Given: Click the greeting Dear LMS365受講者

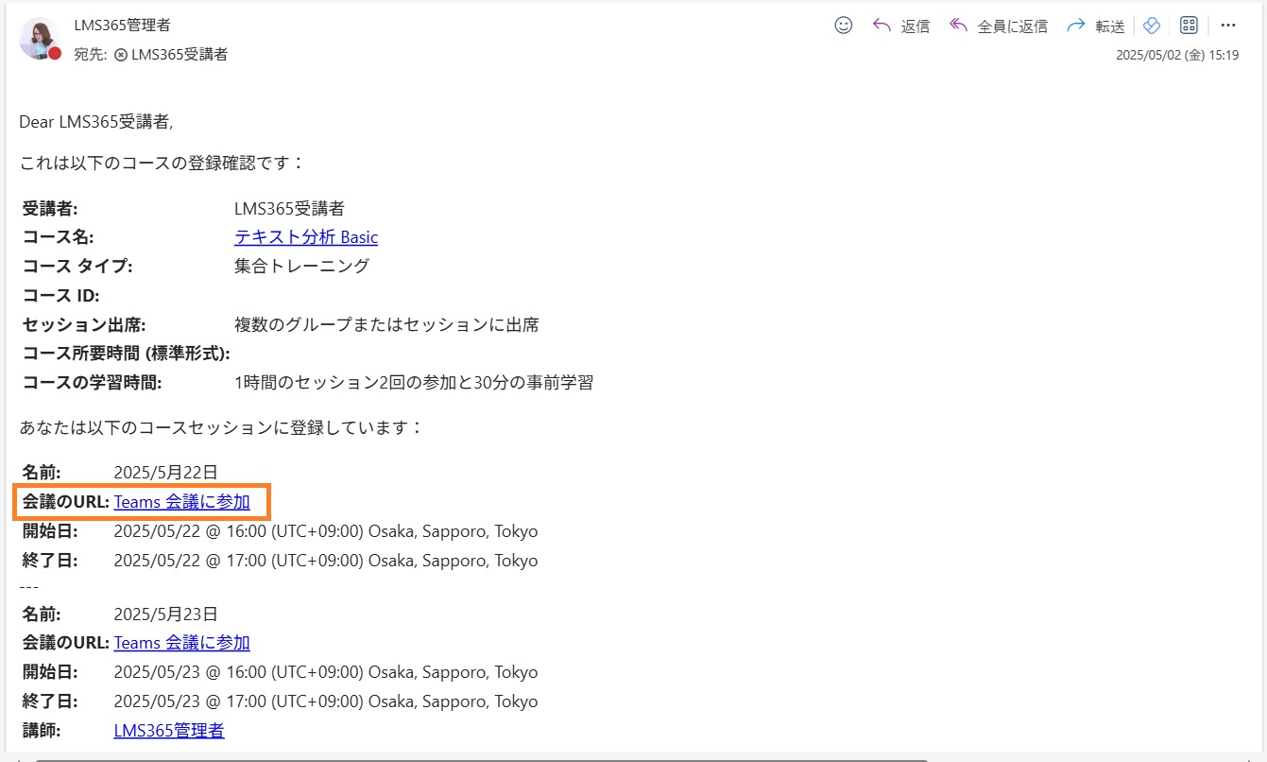Looking at the screenshot, I should (x=95, y=122).
